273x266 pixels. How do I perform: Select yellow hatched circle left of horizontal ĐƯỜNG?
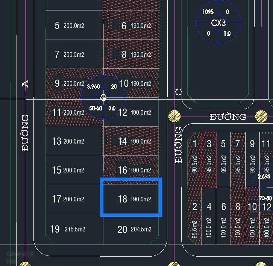click(174, 116)
